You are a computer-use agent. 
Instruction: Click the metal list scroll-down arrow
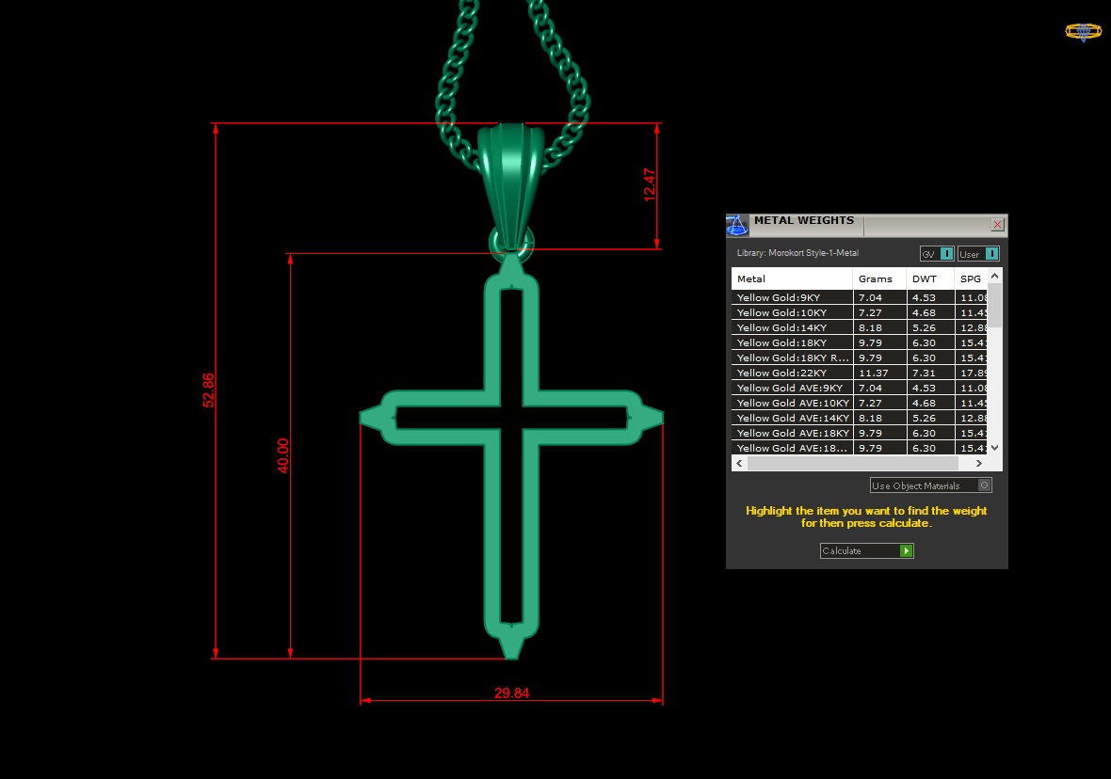coord(995,448)
